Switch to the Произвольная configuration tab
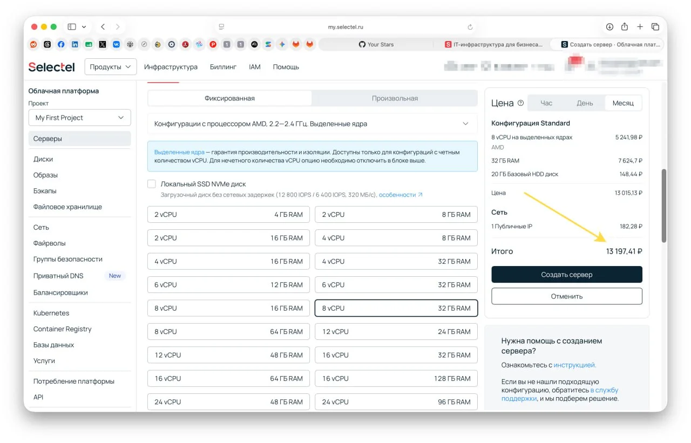This screenshot has width=691, height=443. [x=395, y=98]
